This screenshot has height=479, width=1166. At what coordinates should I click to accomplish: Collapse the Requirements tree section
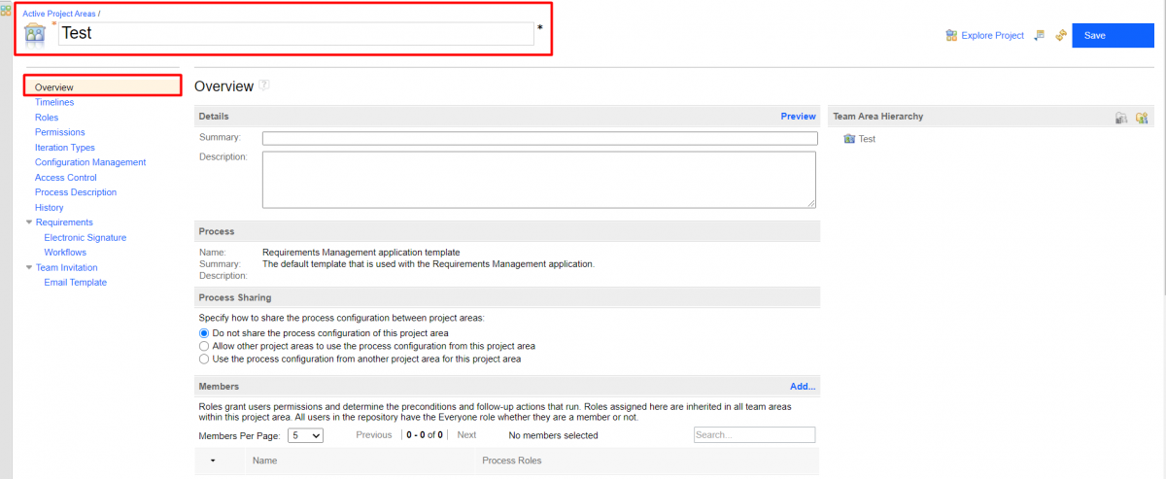click(29, 222)
